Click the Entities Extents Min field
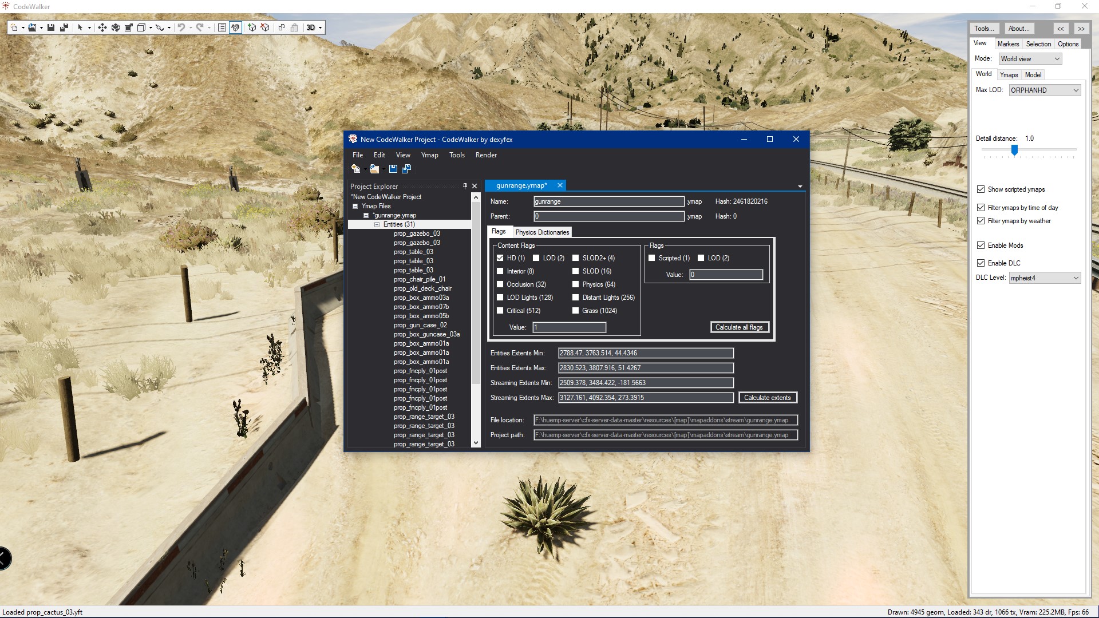The width and height of the screenshot is (1099, 618). [646, 353]
